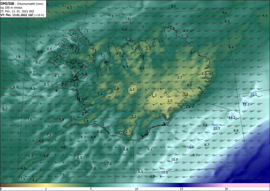Image resolution: width=270 pixels, height=191 pixels.
Task: Click the '(+10 h)' forecast offset text
Action: coord(39,15)
